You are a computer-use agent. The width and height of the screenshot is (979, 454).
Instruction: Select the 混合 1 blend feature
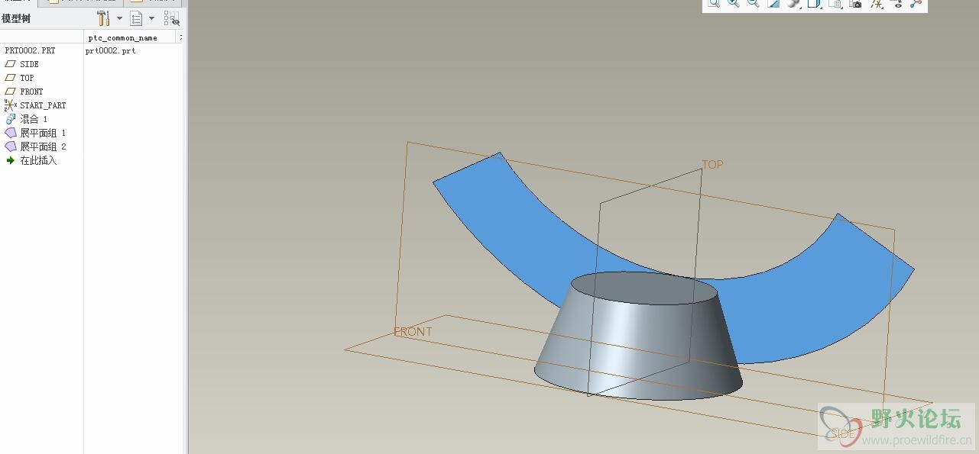pyautogui.click(x=26, y=119)
